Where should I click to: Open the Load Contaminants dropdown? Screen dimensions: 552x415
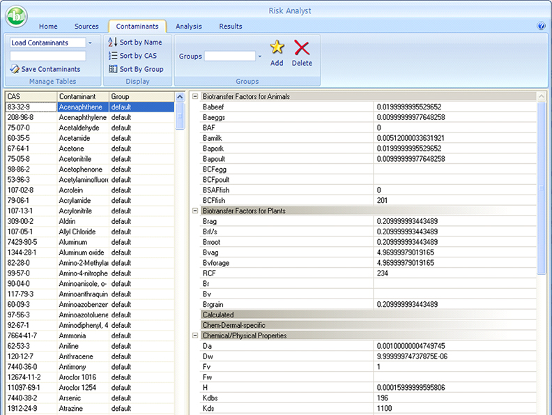click(90, 43)
